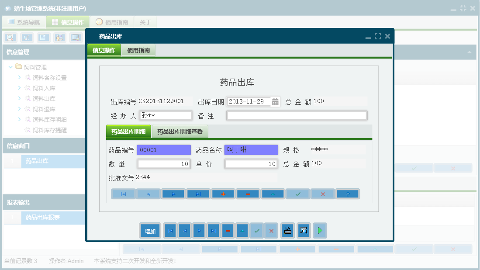Confirm detail entry with the green checkmark icon
Image resolution: width=480 pixels, height=270 pixels.
point(297,194)
